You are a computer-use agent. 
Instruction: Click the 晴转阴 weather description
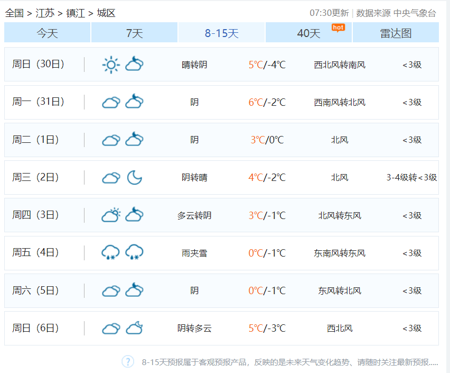click(x=194, y=65)
